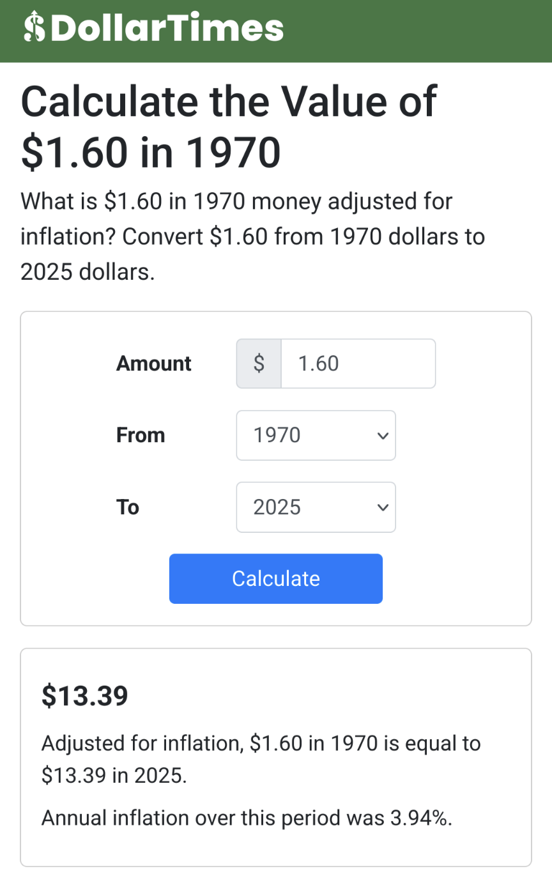This screenshot has width=552, height=885.
Task: Click the '$13.39 in 2025.' result line
Action: [114, 776]
